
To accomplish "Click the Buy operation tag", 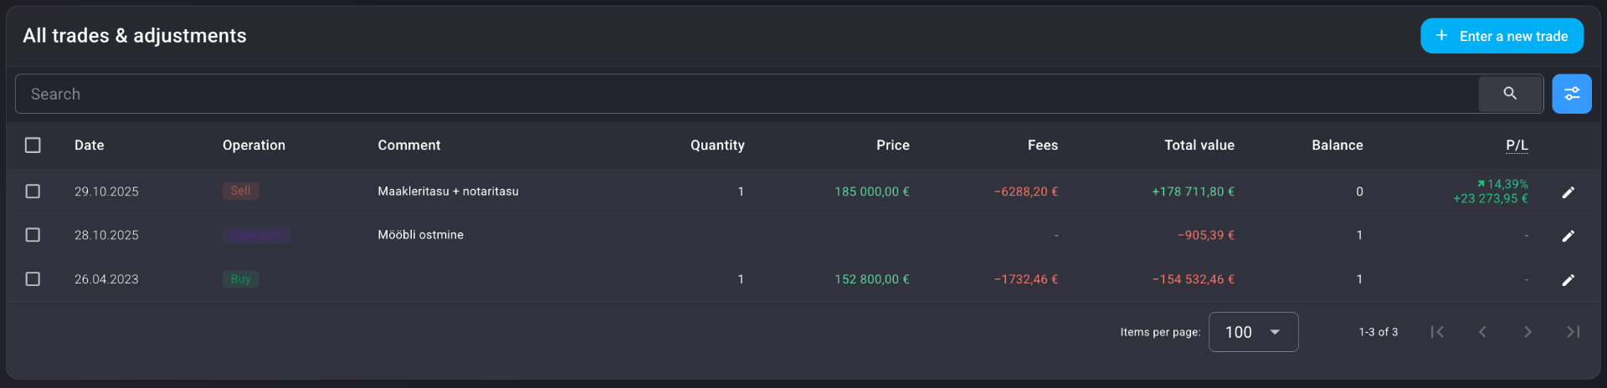I will click(x=240, y=279).
